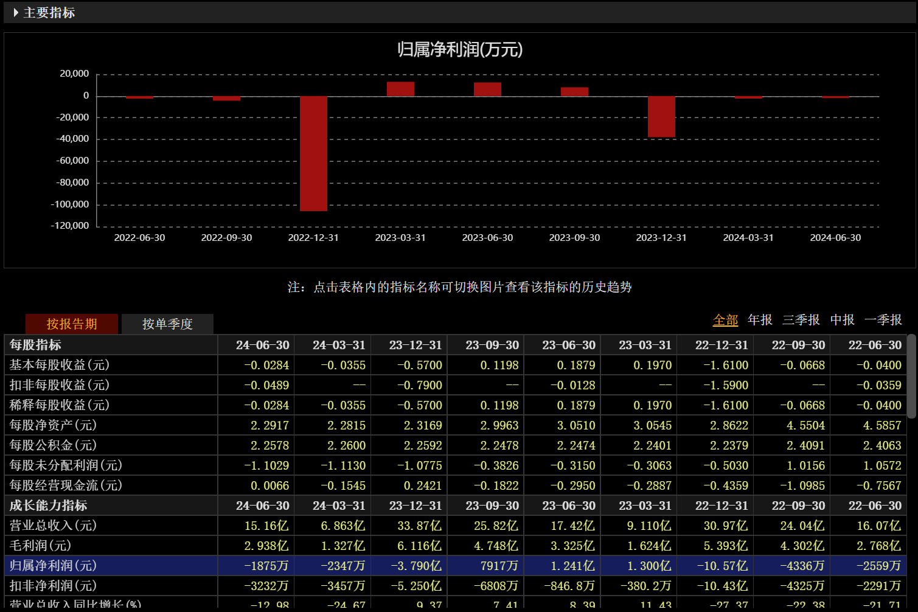
Task: Click the table's vertical scrollbar thumb
Action: coord(911,377)
